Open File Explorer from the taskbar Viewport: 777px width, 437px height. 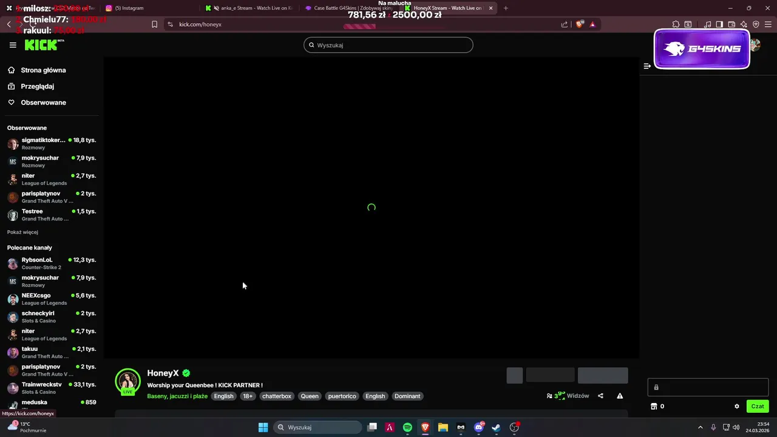click(x=443, y=427)
